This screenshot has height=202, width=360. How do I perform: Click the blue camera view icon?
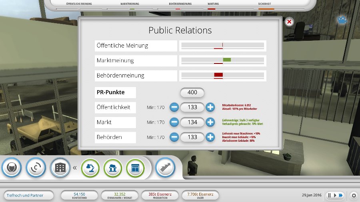[342, 19]
